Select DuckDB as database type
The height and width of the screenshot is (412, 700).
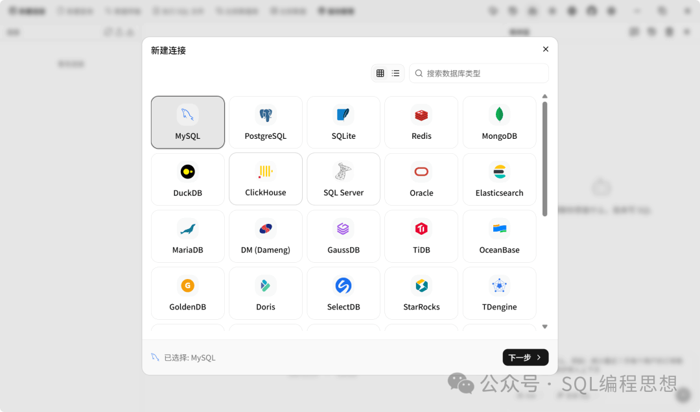click(x=187, y=179)
